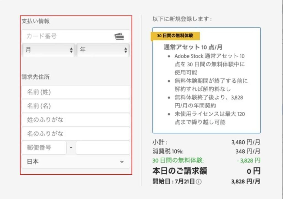Click the 本日のご請求額 total label
Image resolution: width=283 pixels, height=199 pixels.
click(180, 171)
